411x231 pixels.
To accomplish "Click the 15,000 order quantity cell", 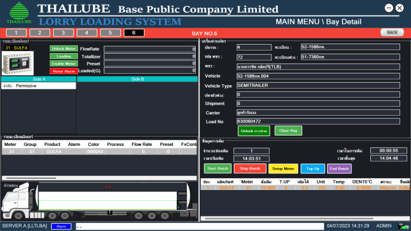I will pos(268,188).
